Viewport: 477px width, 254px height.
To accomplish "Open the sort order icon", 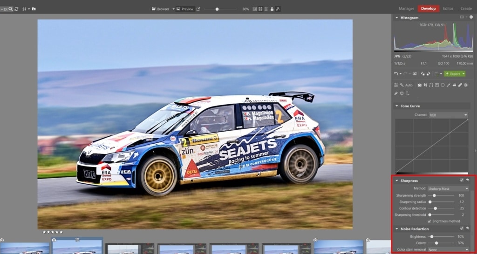I will pyautogui.click(x=24, y=9).
